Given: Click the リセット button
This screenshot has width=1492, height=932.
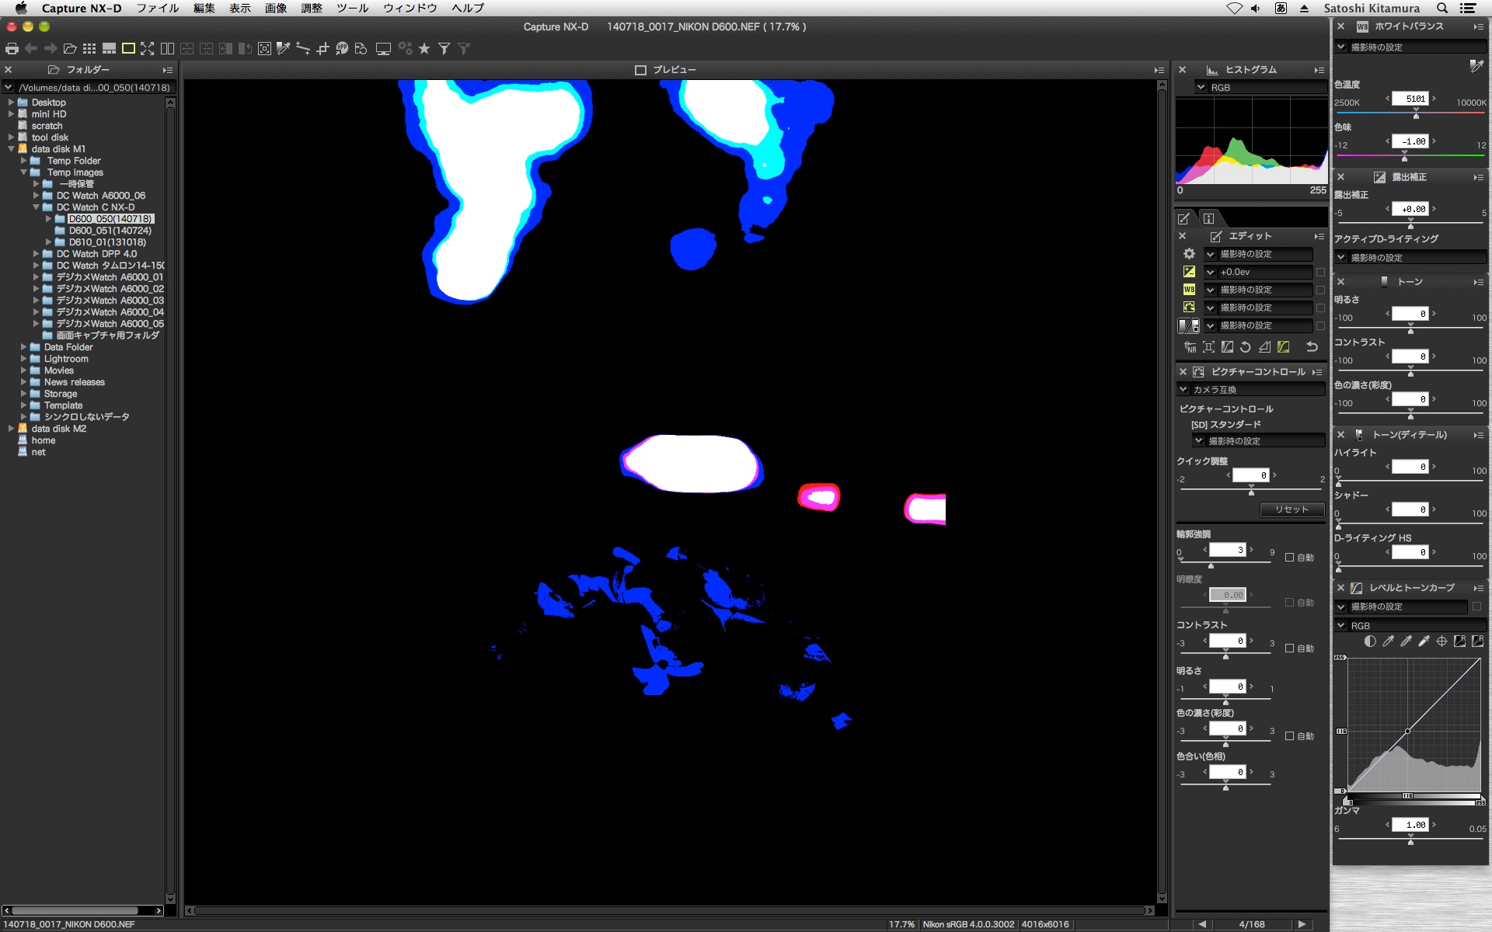Looking at the screenshot, I should pyautogui.click(x=1292, y=509).
